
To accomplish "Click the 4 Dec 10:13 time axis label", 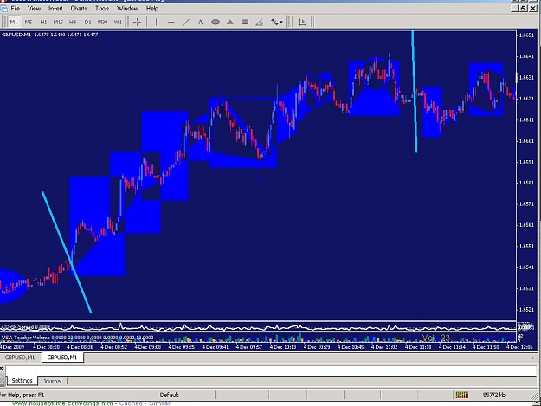I will (x=282, y=347).
